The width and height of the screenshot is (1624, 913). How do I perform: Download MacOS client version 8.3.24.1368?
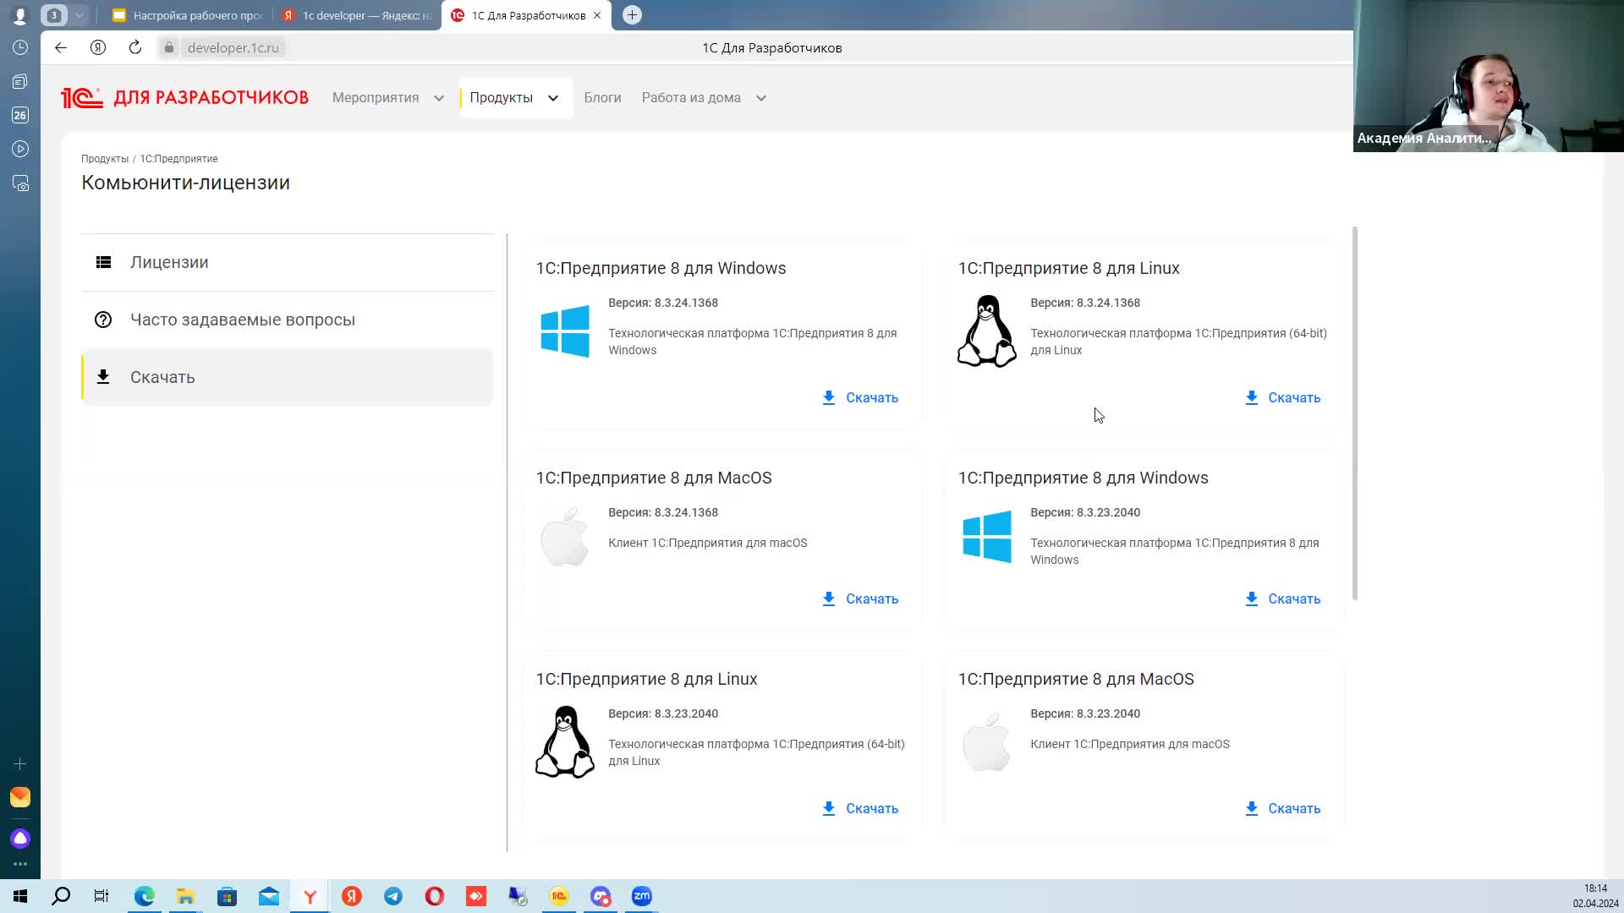click(860, 599)
